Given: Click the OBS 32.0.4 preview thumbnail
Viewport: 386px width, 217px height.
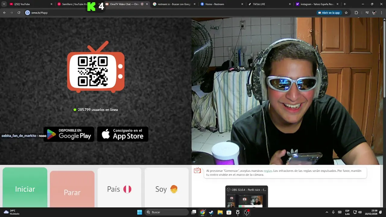Looking at the screenshot, I should [x=247, y=197].
